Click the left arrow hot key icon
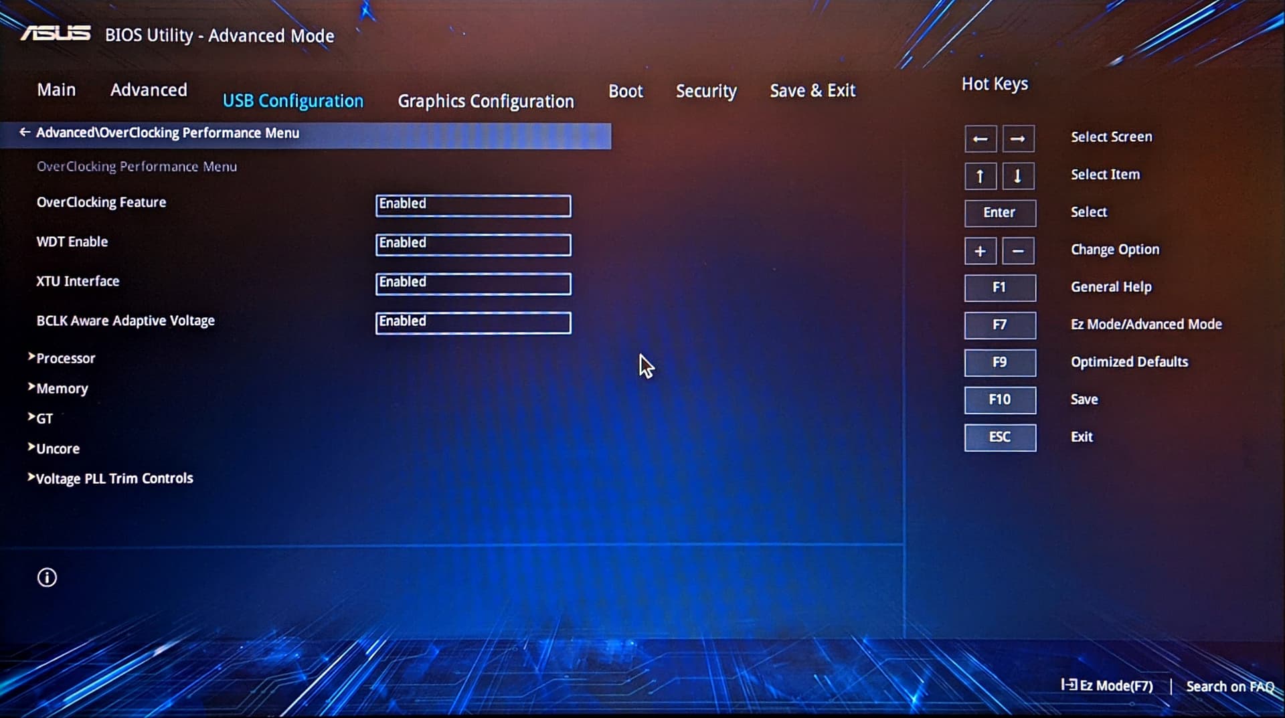The width and height of the screenshot is (1285, 718). (980, 139)
